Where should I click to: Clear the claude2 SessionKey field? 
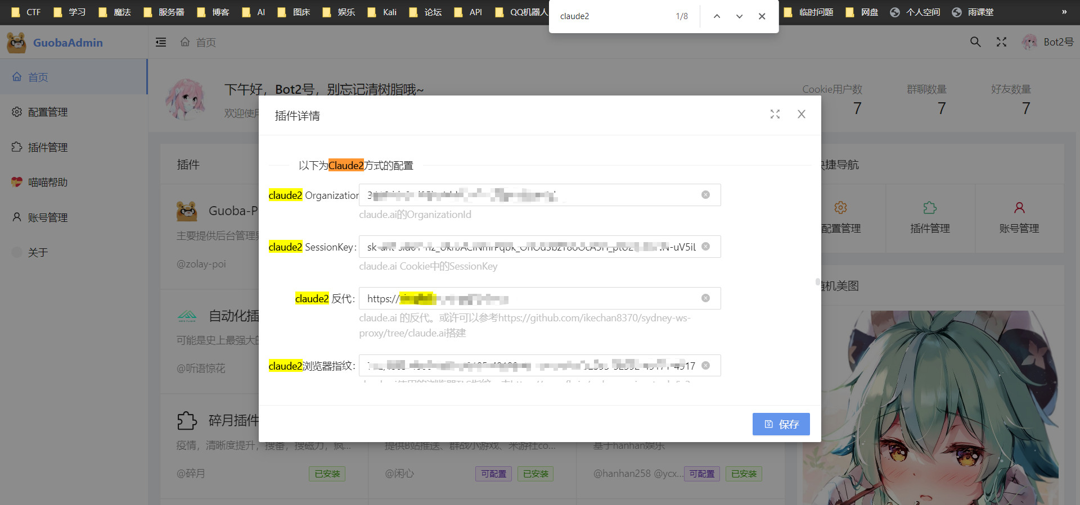[x=705, y=247]
